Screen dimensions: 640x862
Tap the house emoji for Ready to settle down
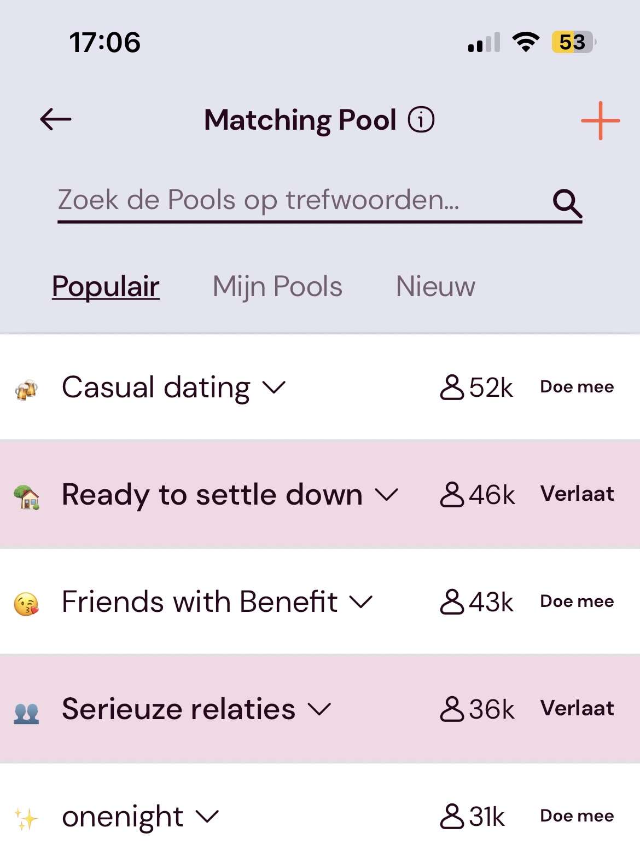27,497
